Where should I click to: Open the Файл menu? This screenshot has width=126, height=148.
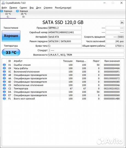4,8
